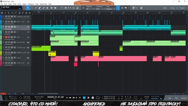Open the Tempo track clock icon
Viewport: 188px width, 106px height.
click(26, 13)
